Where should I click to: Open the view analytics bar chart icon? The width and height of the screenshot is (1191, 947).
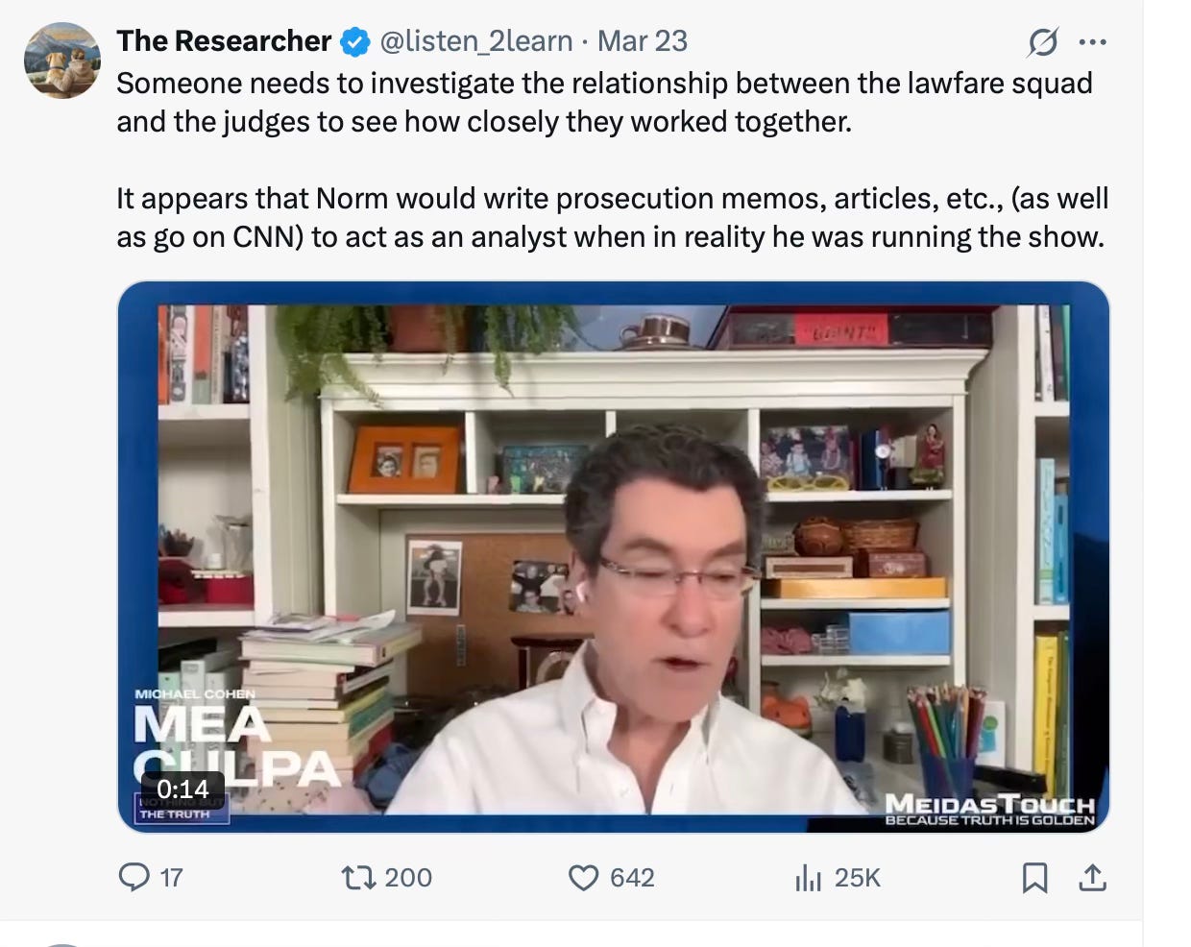point(809,877)
